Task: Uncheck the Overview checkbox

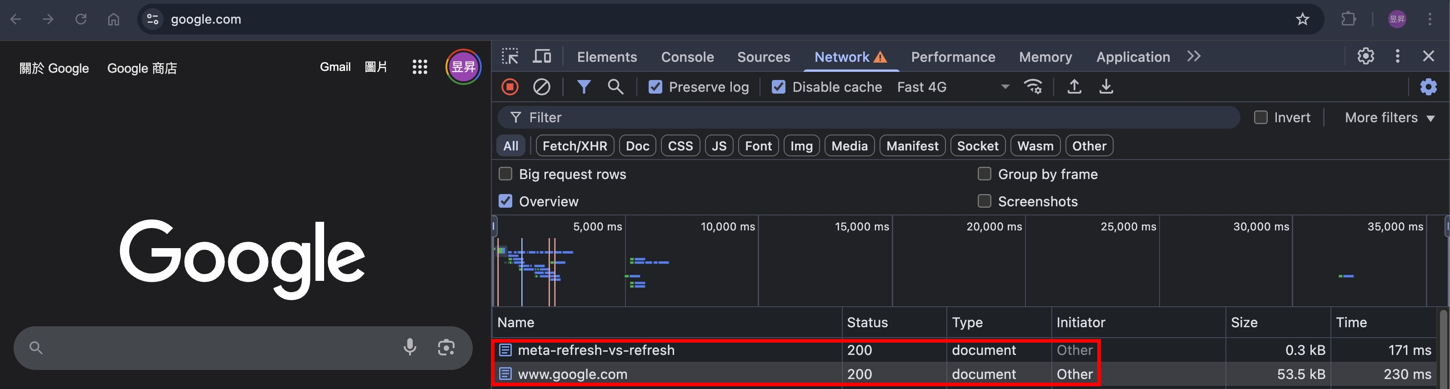Action: coord(505,201)
